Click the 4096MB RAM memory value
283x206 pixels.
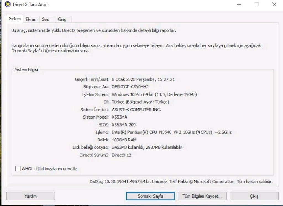coord(124,140)
